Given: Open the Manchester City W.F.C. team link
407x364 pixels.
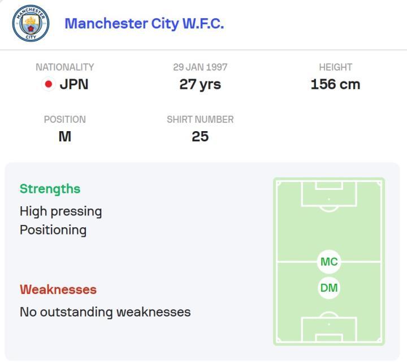Looking at the screenshot, I should pos(144,24).
